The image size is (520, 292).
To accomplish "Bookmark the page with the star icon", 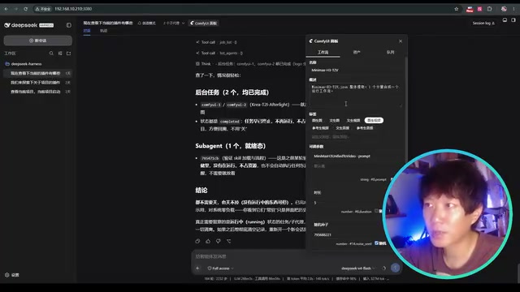I will (457, 9).
